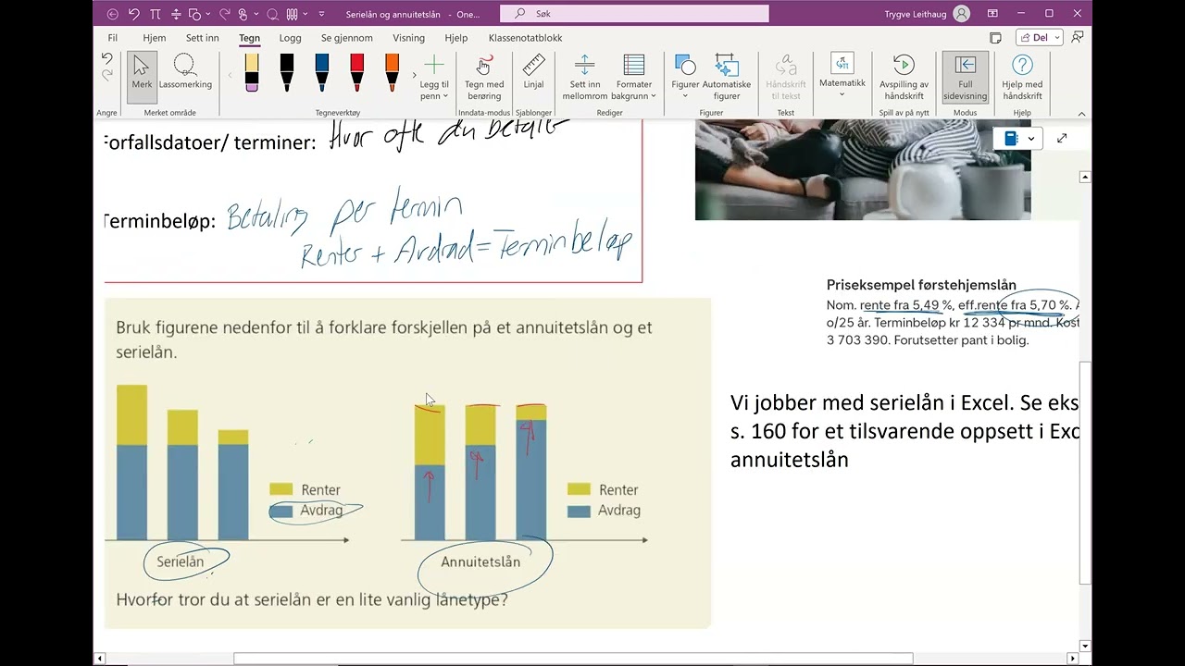Screen dimensions: 1185x666
Task: Collapse the ribbon with the chevron
Action: (x=1081, y=113)
